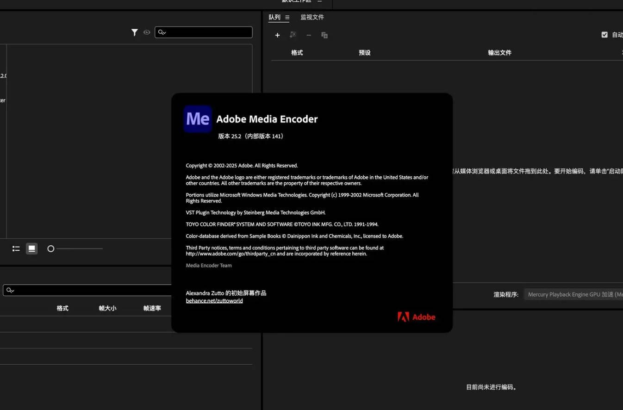
Task: Switch media browser to list view
Action: click(16, 248)
